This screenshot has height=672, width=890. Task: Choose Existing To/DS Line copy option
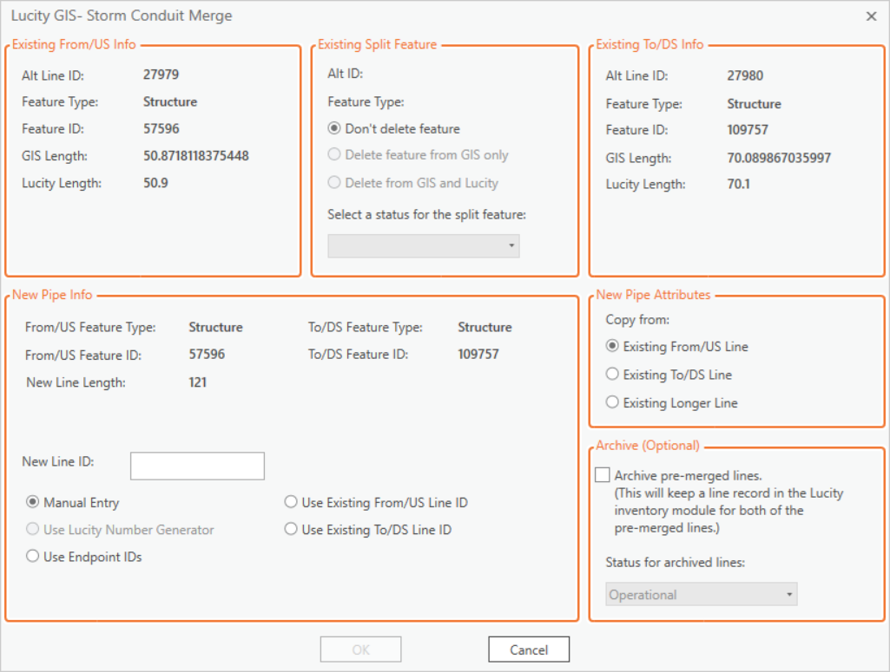coord(669,375)
